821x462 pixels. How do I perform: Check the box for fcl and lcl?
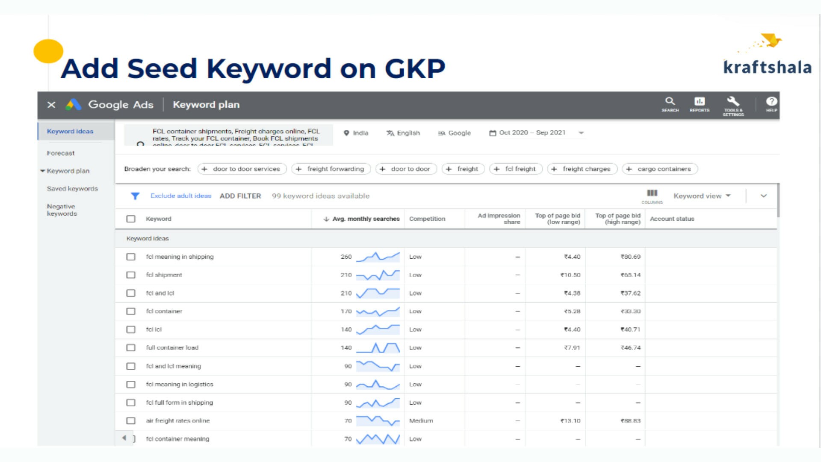pyautogui.click(x=131, y=293)
